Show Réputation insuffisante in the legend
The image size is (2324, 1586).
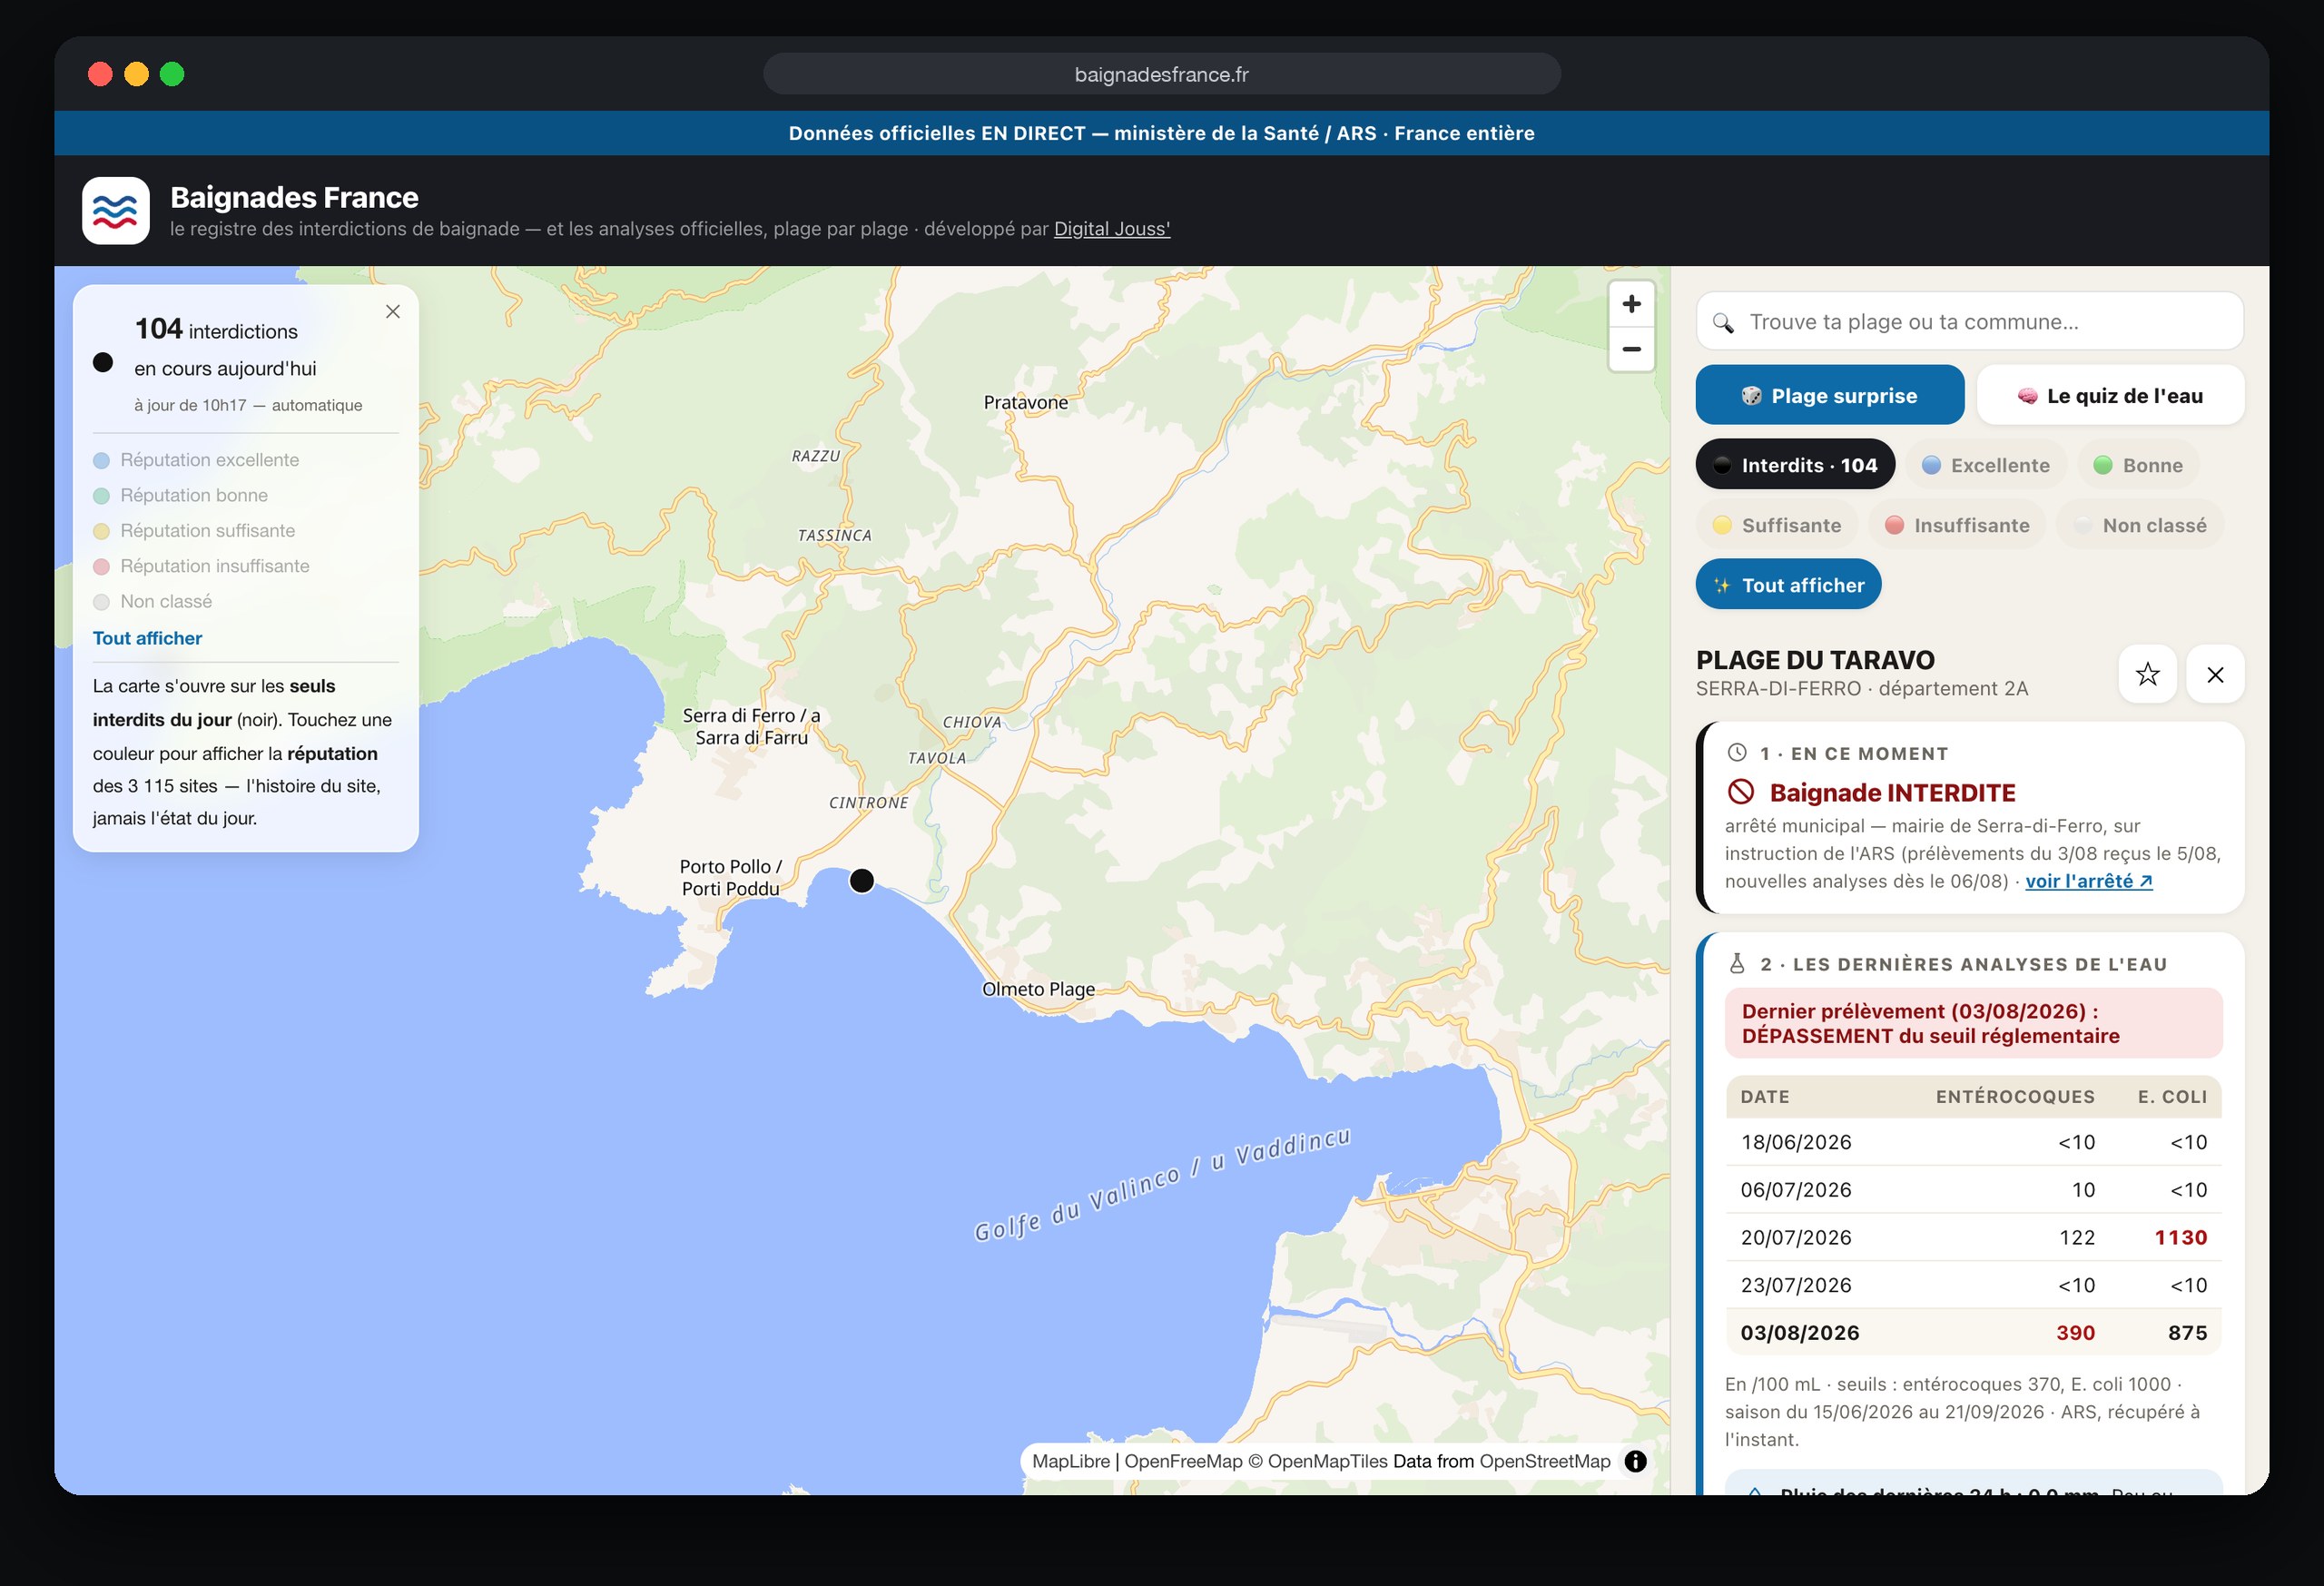[x=201, y=566]
